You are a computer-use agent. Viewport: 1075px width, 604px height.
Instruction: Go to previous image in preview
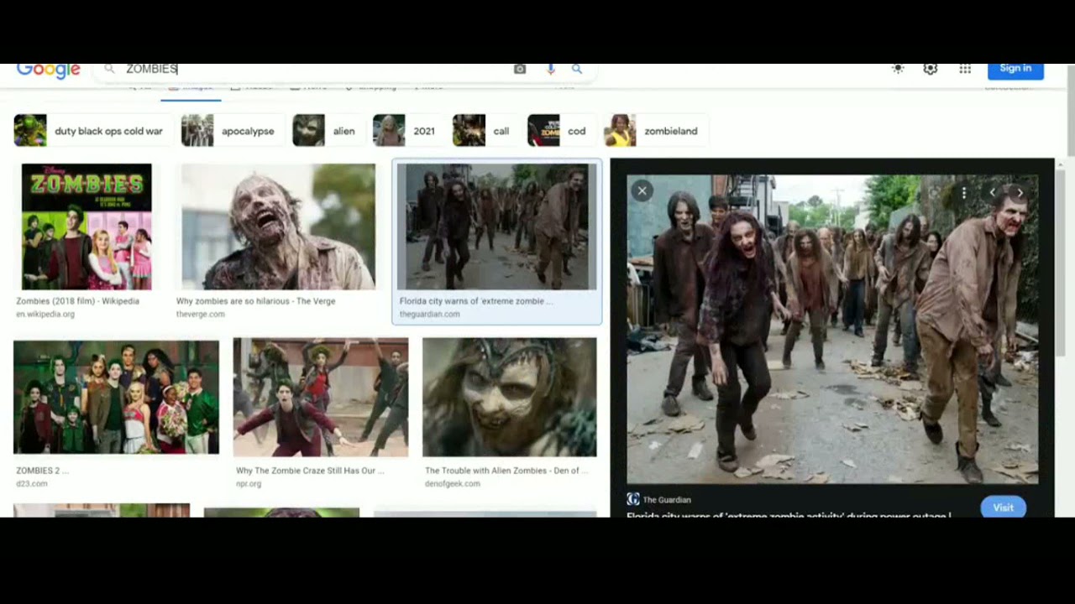pyautogui.click(x=992, y=193)
